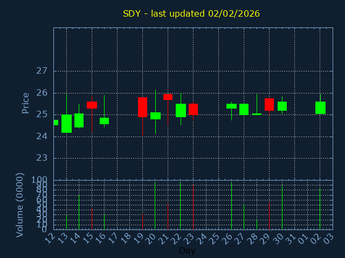Viewport: 345px width, 258px height.
Task: Click the red volume bar for day 15
Action: coord(92,219)
